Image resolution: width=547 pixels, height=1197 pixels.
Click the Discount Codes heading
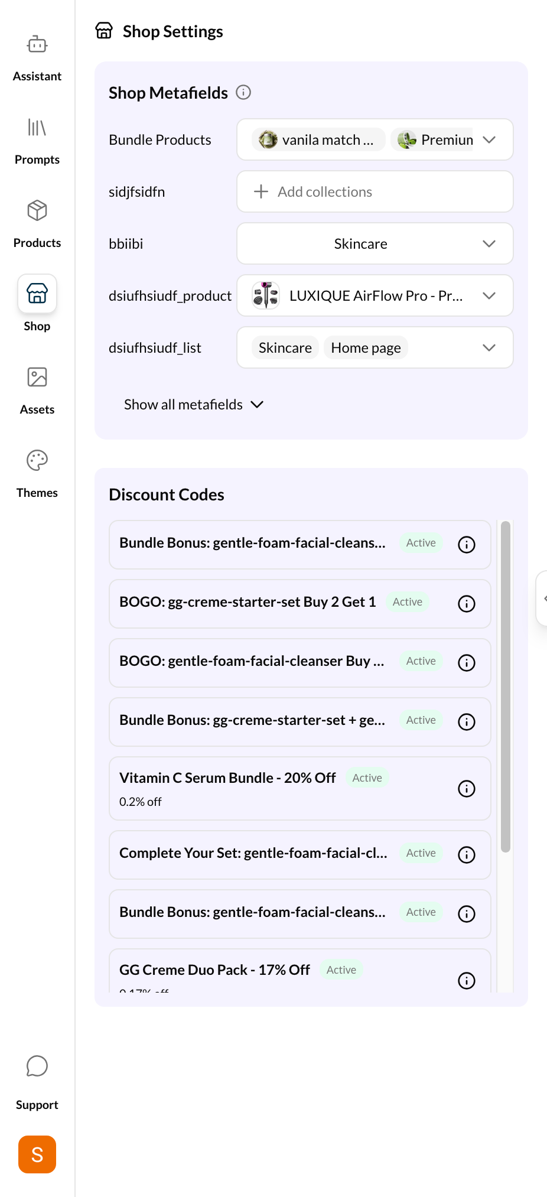click(x=167, y=495)
